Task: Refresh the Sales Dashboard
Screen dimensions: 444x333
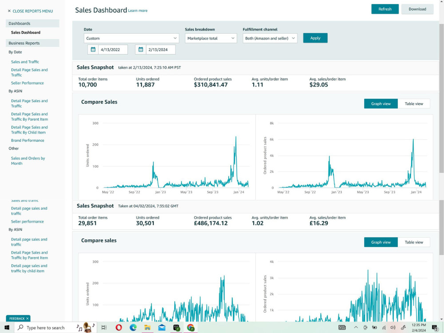Action: click(x=385, y=9)
